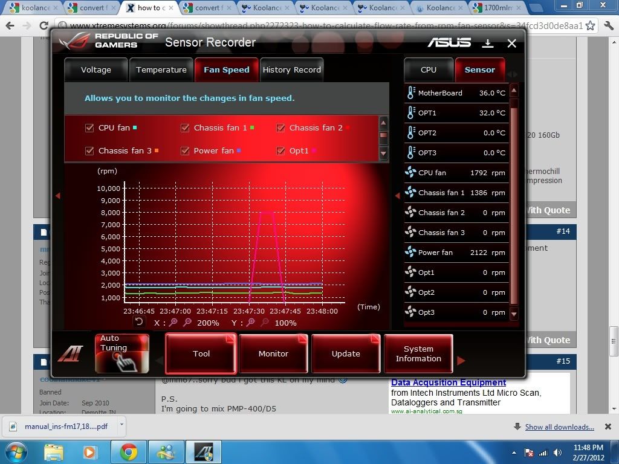
Task: Zoom out on the X axis magnifier
Action: [x=187, y=323]
